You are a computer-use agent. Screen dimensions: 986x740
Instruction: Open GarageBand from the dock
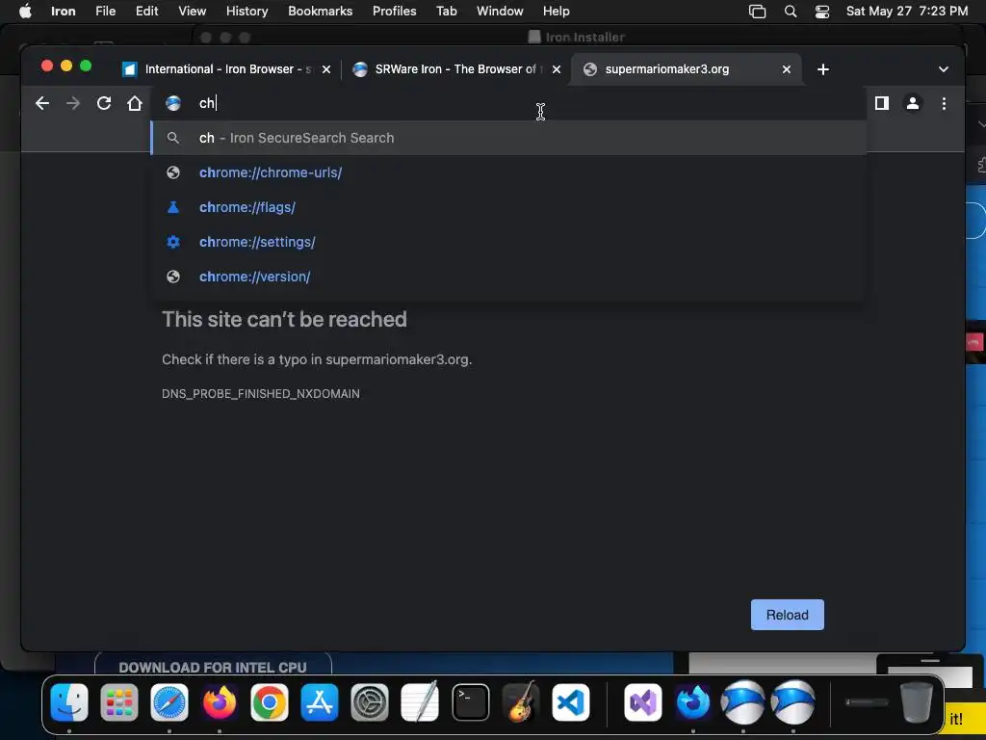tap(521, 701)
